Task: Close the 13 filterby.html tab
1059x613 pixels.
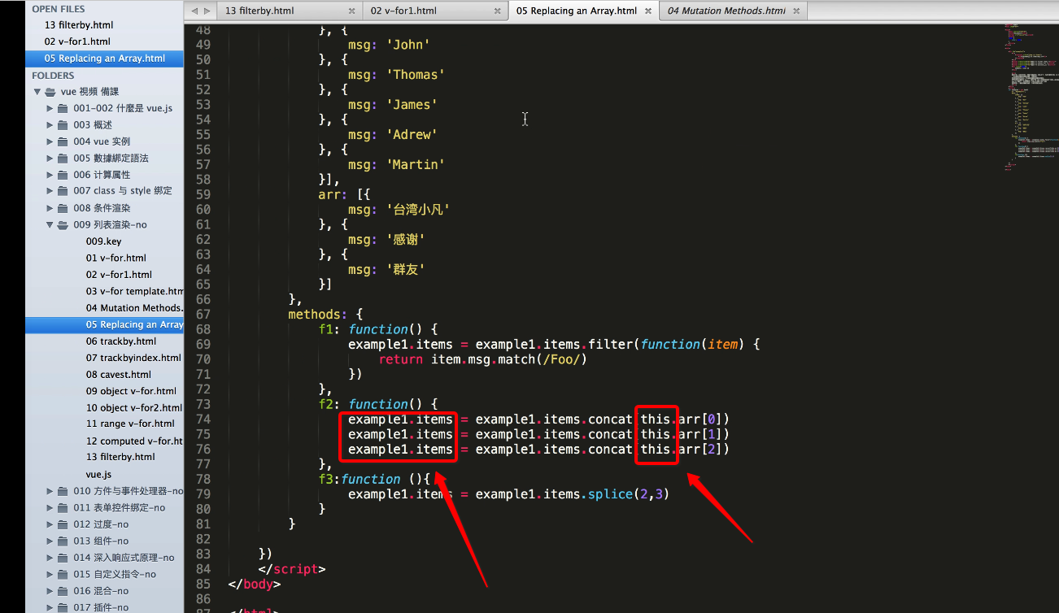Action: 351,11
